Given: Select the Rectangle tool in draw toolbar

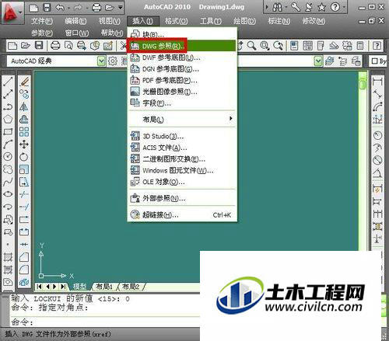Looking at the screenshot, I should pos(8,131).
